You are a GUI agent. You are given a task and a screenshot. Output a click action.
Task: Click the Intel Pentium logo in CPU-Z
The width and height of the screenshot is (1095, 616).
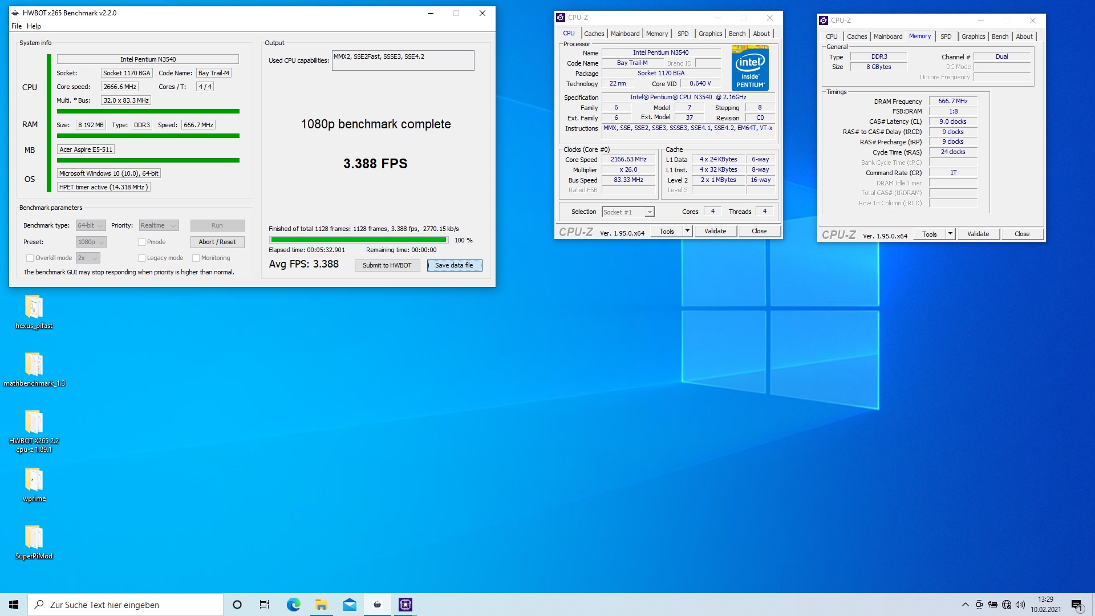[x=750, y=68]
